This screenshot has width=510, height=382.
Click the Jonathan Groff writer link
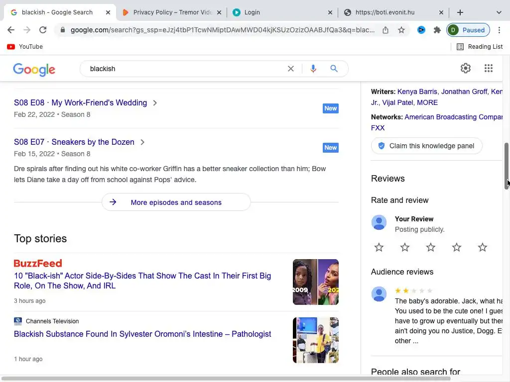(x=464, y=92)
